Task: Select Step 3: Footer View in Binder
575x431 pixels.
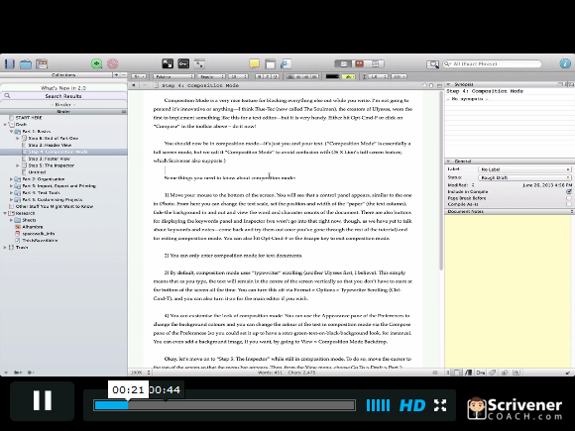Action: pos(50,159)
